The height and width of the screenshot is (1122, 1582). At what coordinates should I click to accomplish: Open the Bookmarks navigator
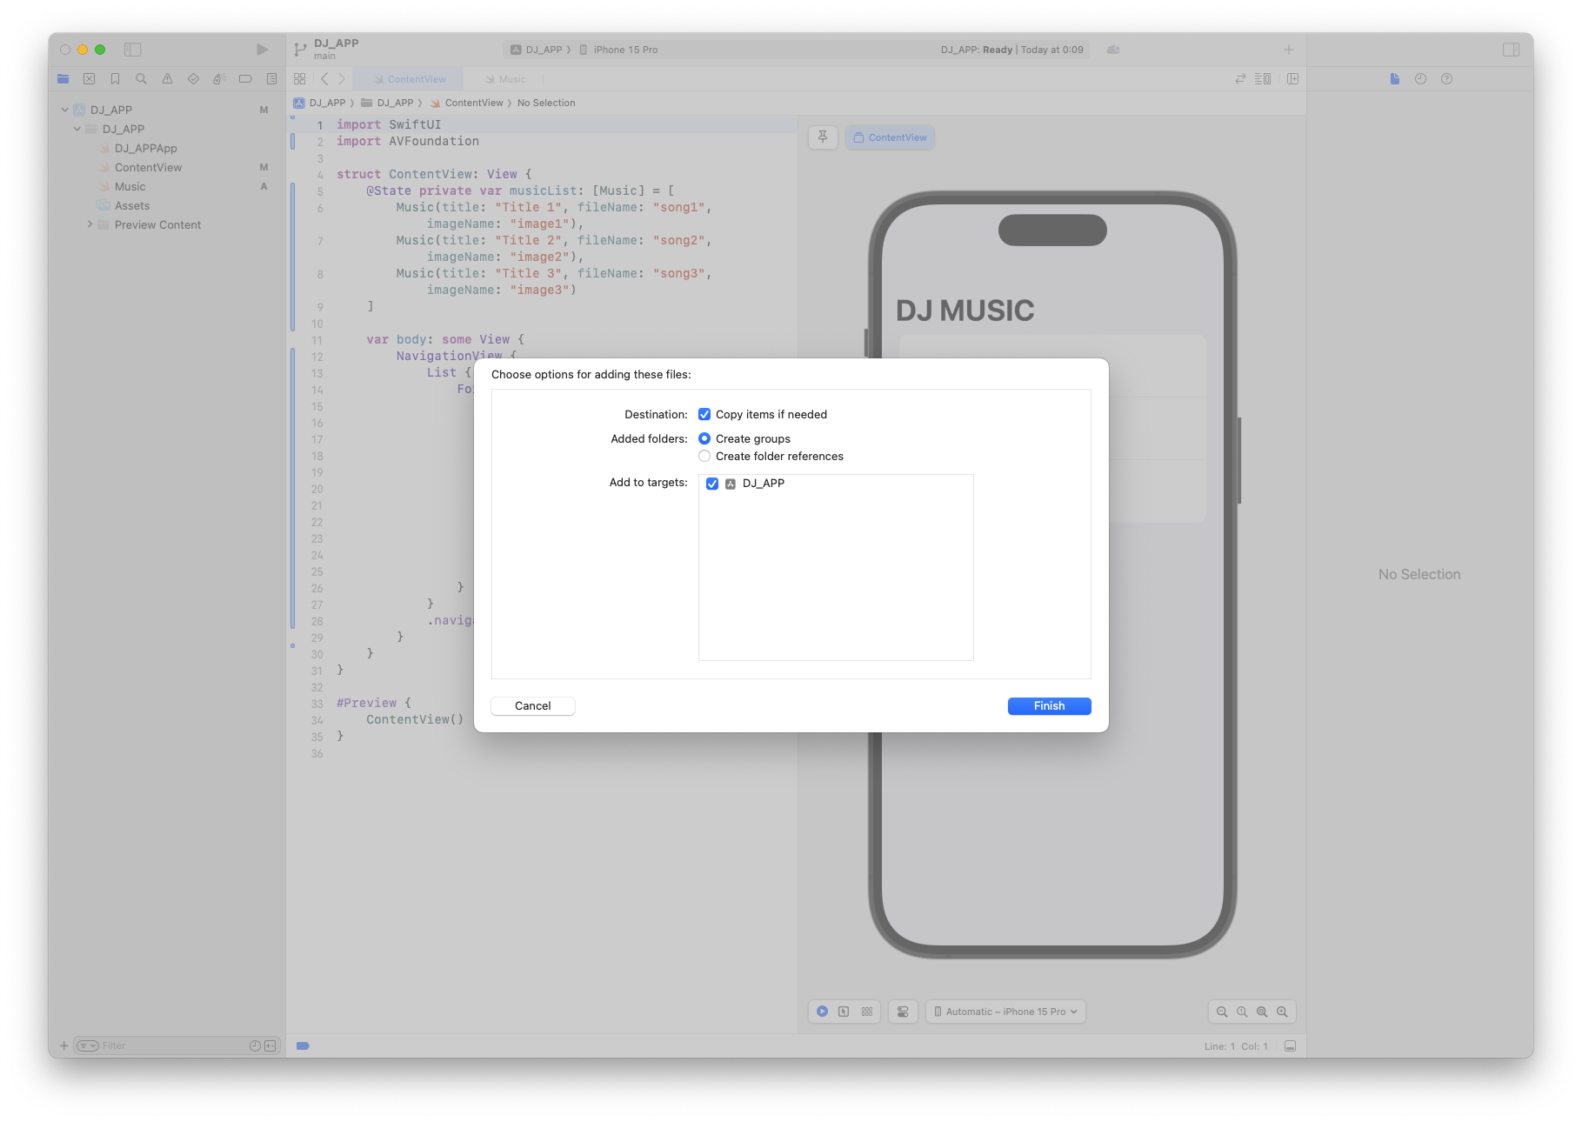point(115,78)
